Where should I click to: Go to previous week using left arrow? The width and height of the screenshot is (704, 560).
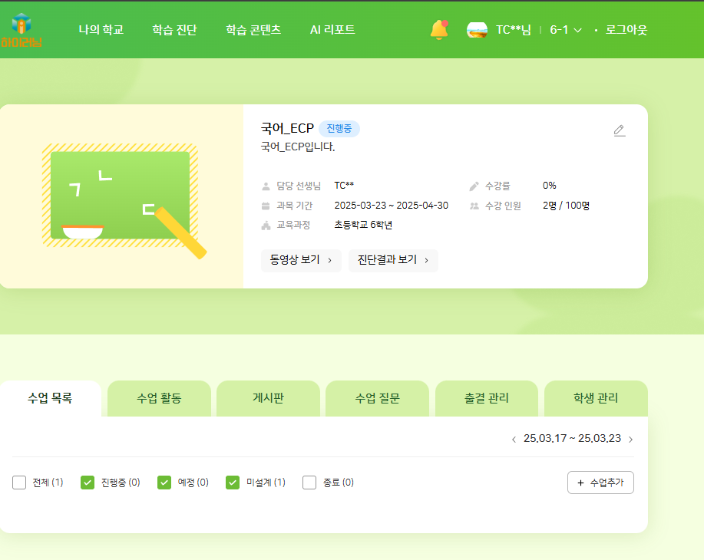514,440
